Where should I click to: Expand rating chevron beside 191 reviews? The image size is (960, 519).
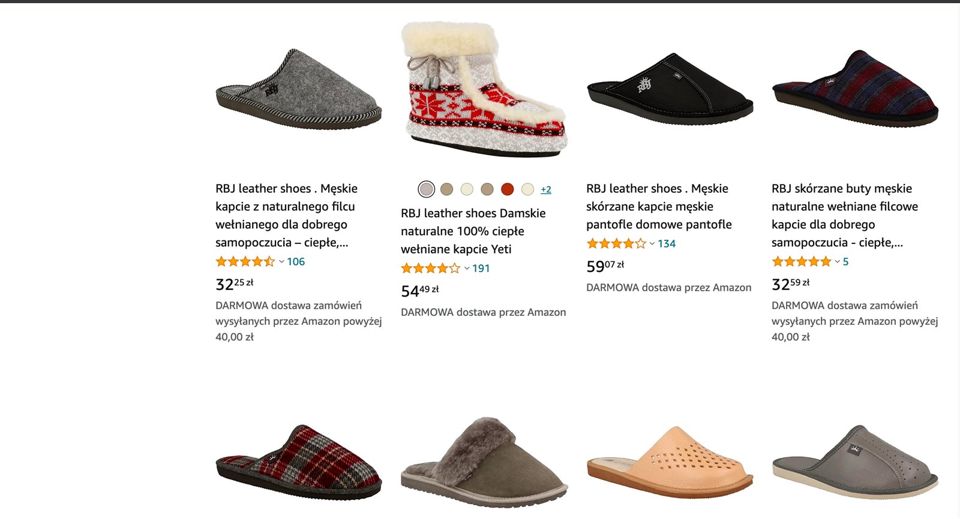point(467,268)
